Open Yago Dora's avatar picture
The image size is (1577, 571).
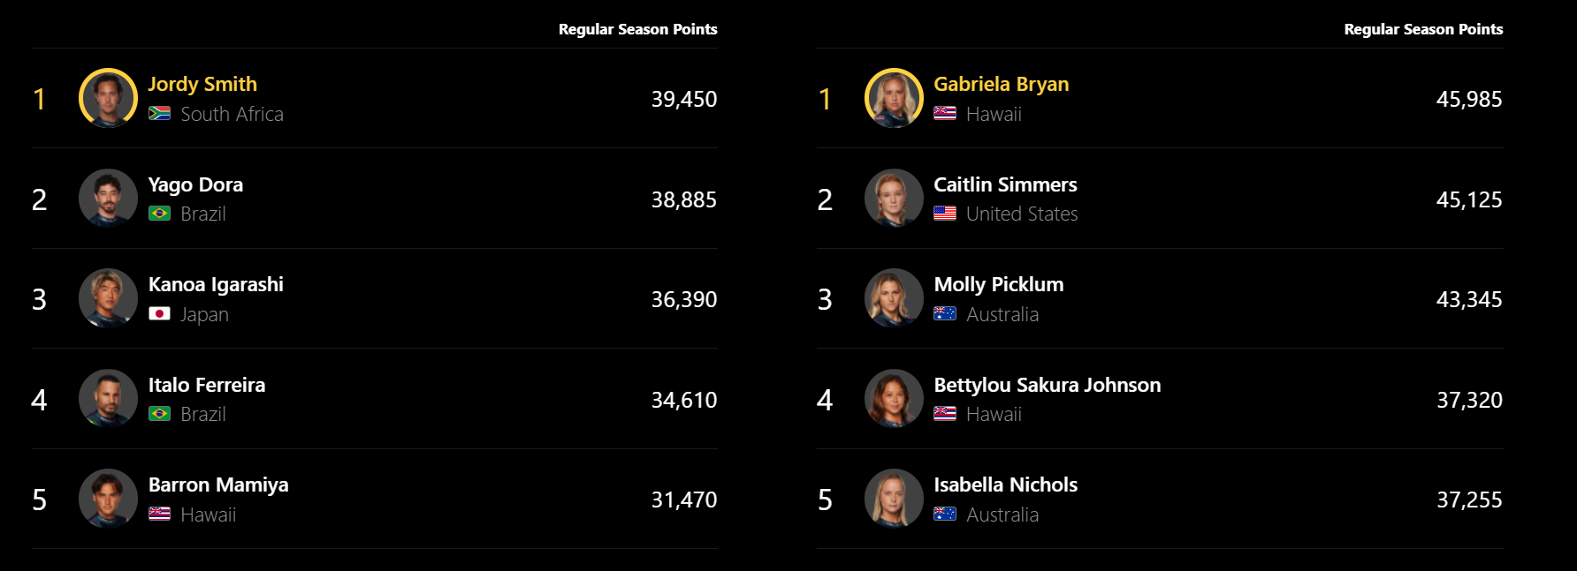point(108,199)
